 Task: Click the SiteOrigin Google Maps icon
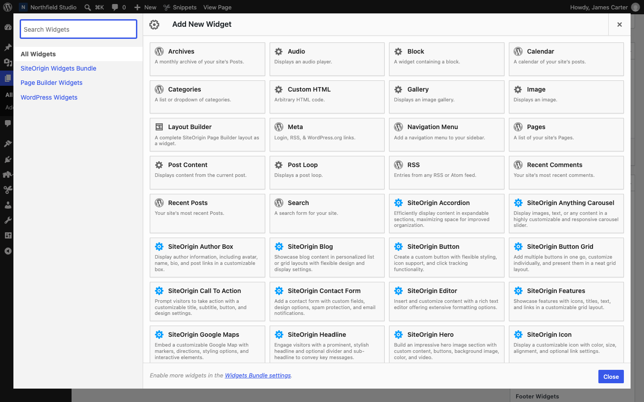(159, 335)
